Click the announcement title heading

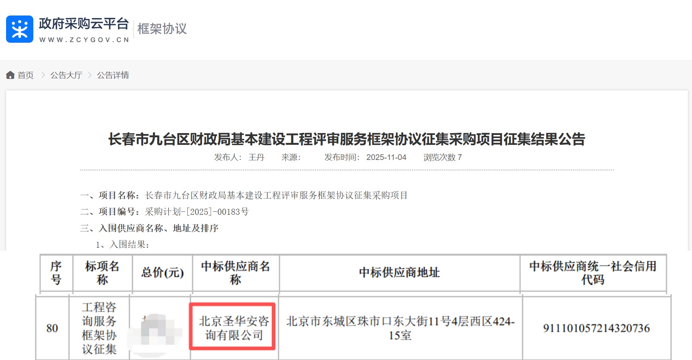[x=347, y=139]
